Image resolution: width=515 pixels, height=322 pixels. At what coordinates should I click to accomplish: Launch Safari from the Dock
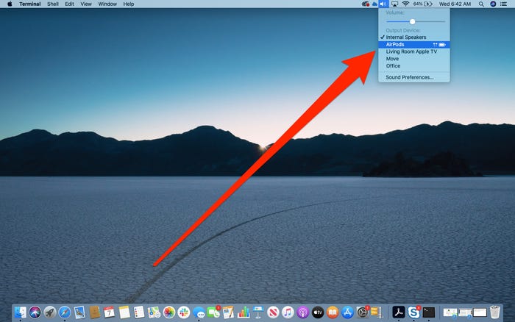65,312
